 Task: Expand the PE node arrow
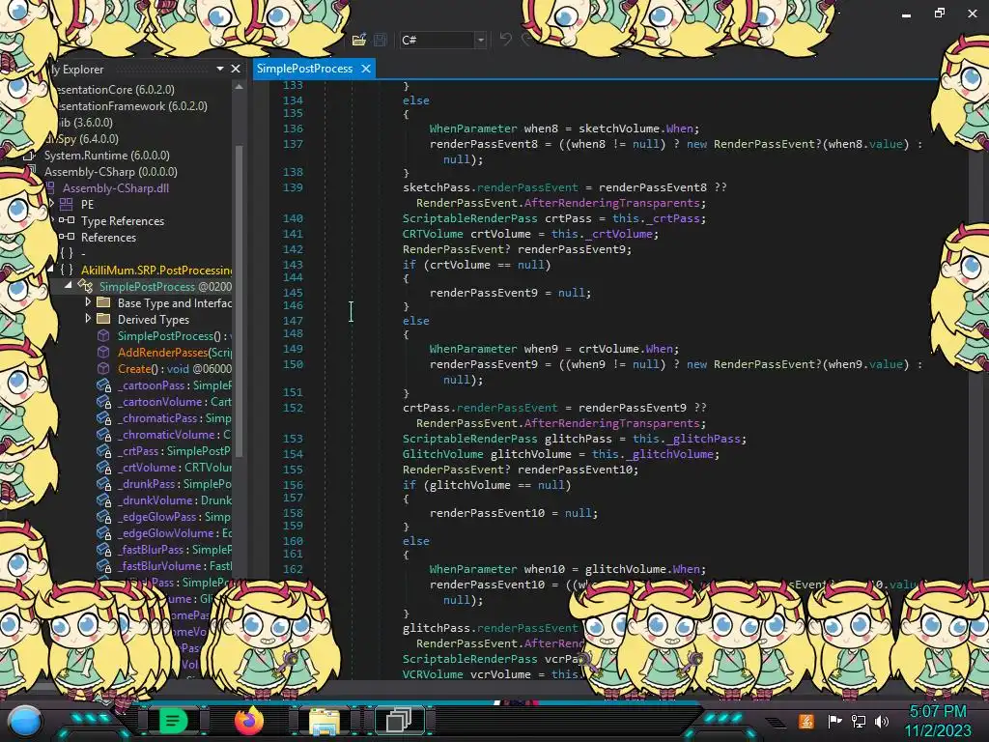coord(52,204)
